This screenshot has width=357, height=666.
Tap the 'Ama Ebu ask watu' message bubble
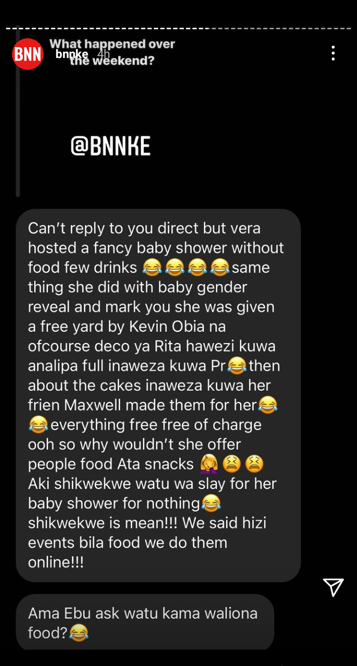145,623
